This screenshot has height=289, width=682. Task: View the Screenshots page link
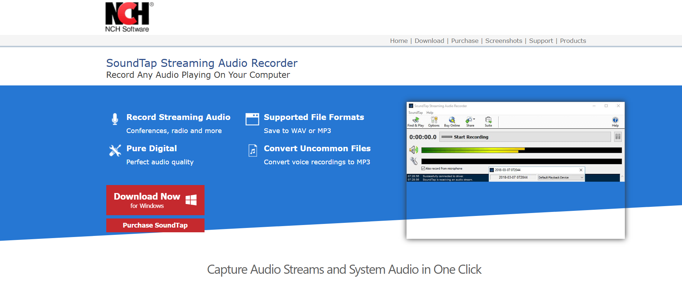tap(503, 41)
